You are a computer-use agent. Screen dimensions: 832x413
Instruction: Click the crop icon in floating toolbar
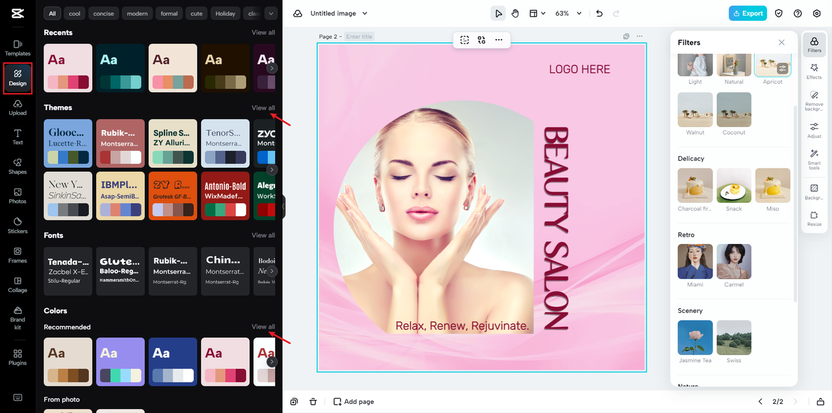coord(465,40)
